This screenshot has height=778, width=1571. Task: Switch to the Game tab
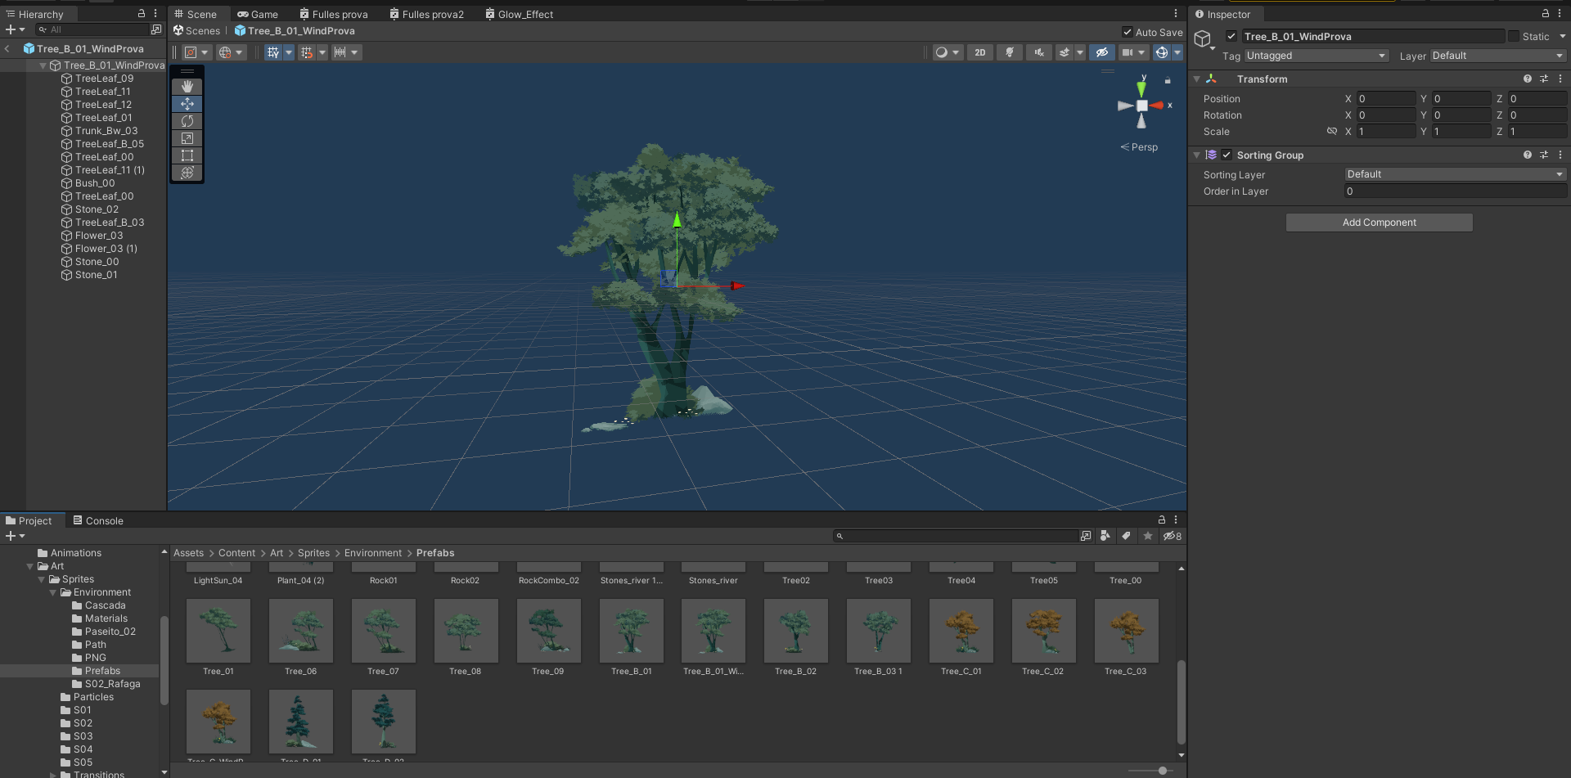258,15
